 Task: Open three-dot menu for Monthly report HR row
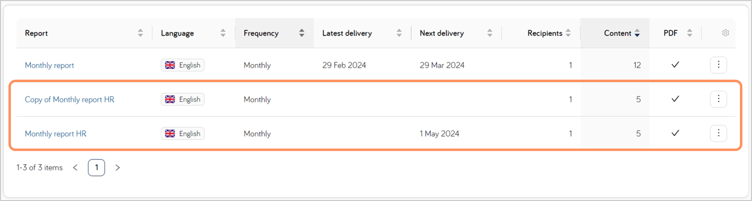tap(718, 133)
